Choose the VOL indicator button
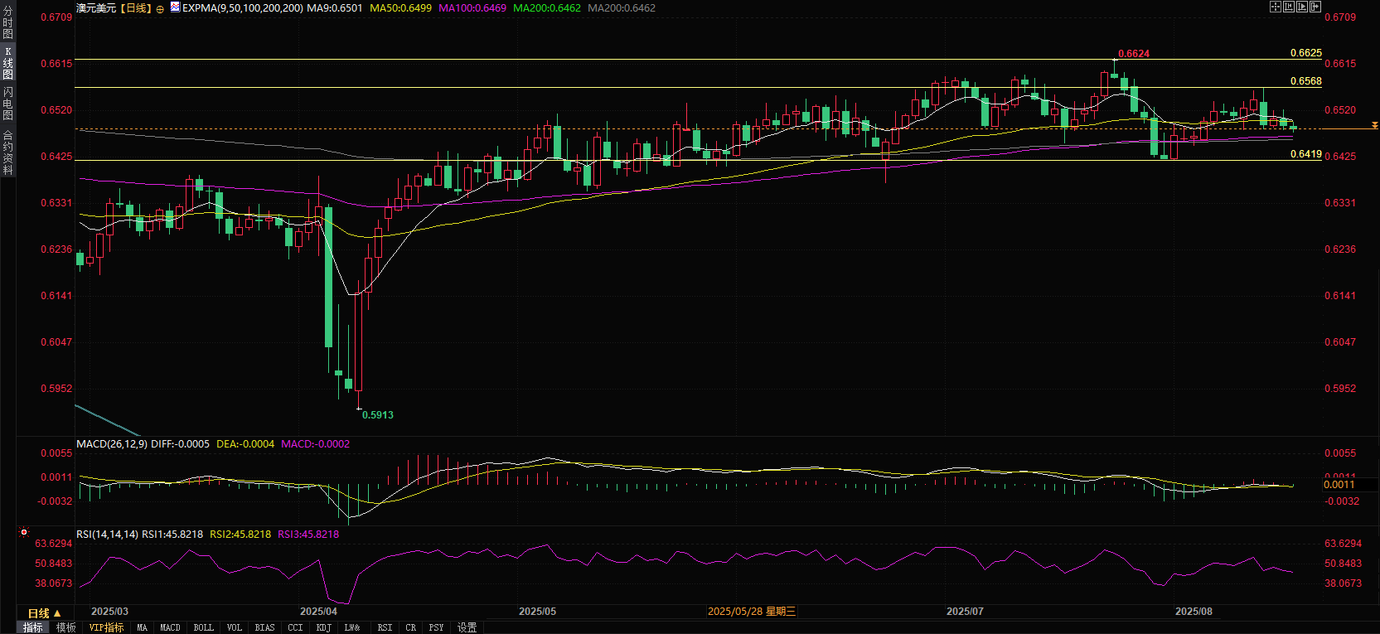The image size is (1380, 634). [235, 627]
